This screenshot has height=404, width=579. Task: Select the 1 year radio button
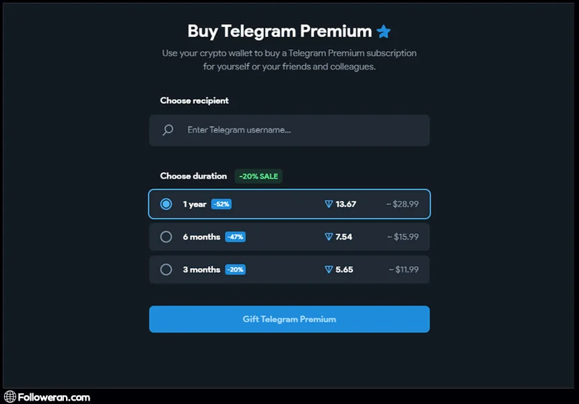[166, 204]
